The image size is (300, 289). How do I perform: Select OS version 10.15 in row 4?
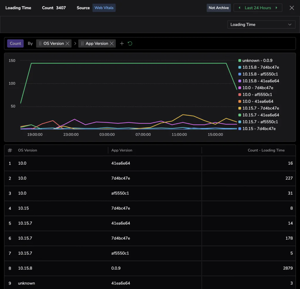[x=23, y=208]
